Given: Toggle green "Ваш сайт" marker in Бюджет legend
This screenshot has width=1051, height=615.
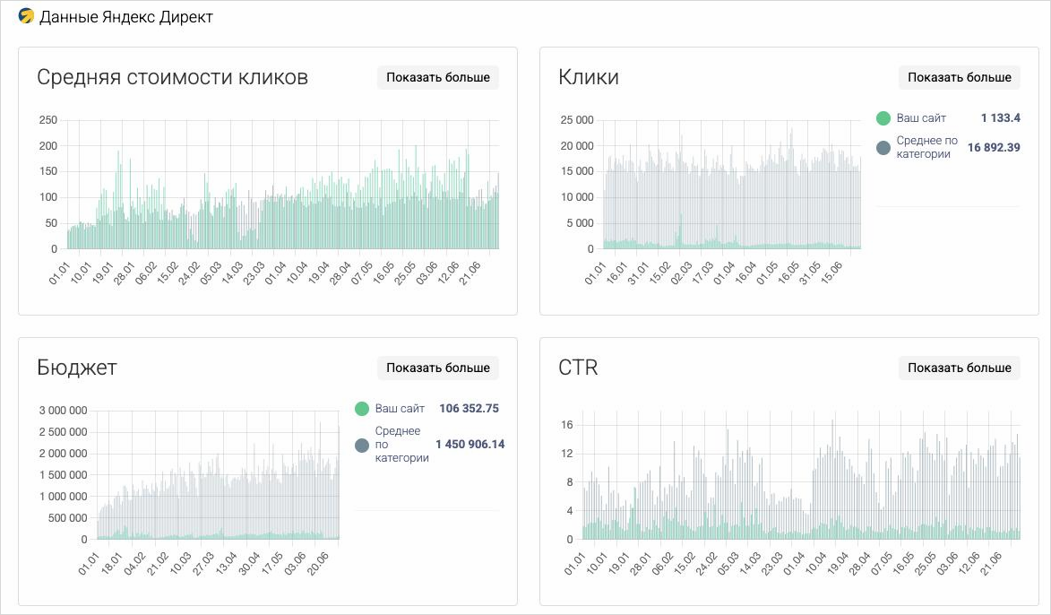Looking at the screenshot, I should [x=362, y=409].
